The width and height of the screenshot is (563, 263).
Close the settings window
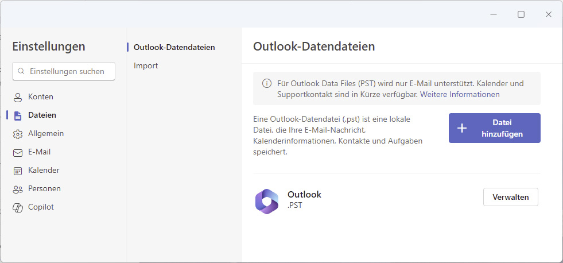tap(548, 14)
